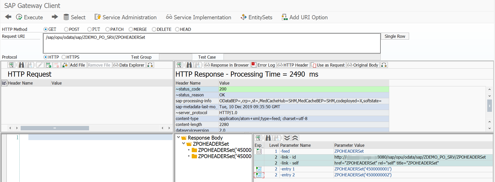Click the upload icon left of Add File
495x182 pixels.
[65, 65]
